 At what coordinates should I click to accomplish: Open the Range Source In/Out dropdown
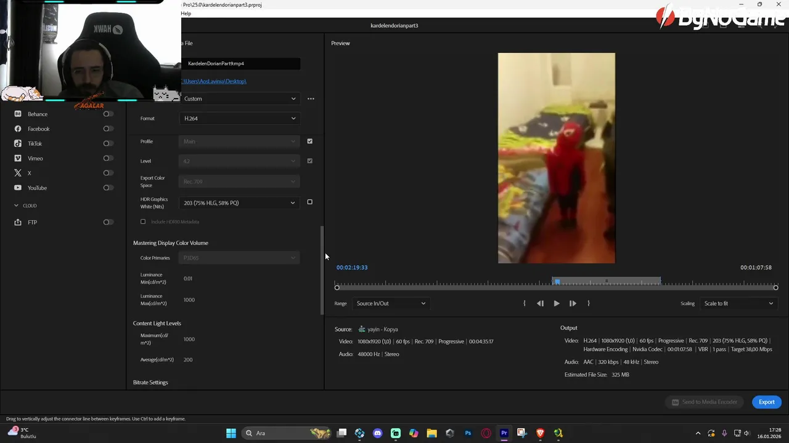click(x=391, y=303)
